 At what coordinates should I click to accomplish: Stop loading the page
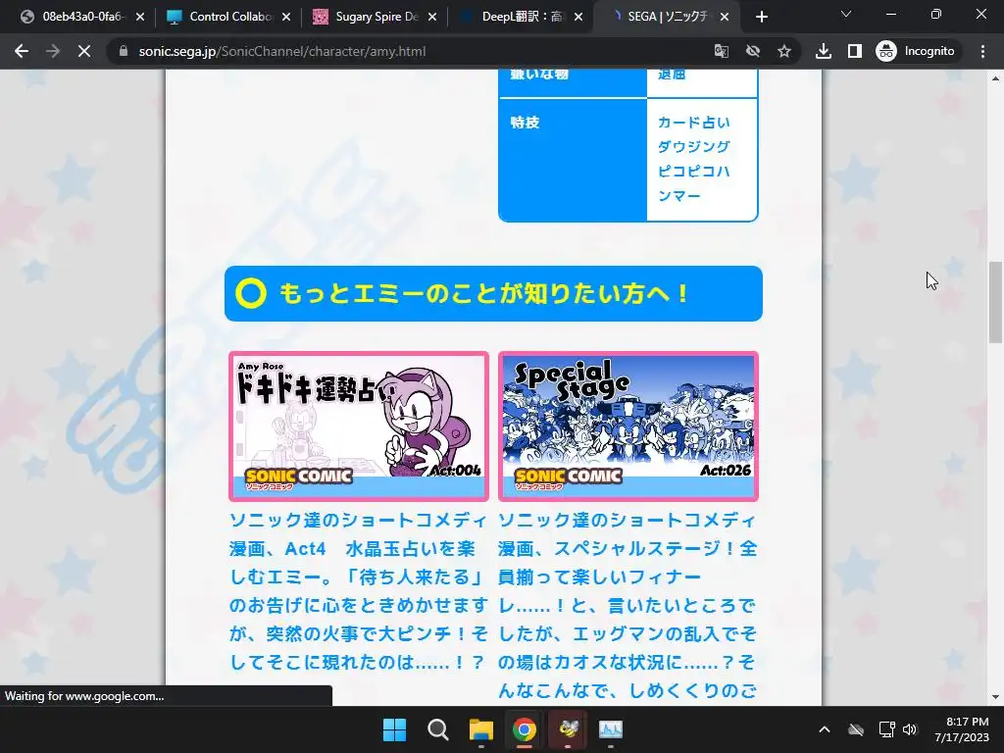(x=84, y=51)
